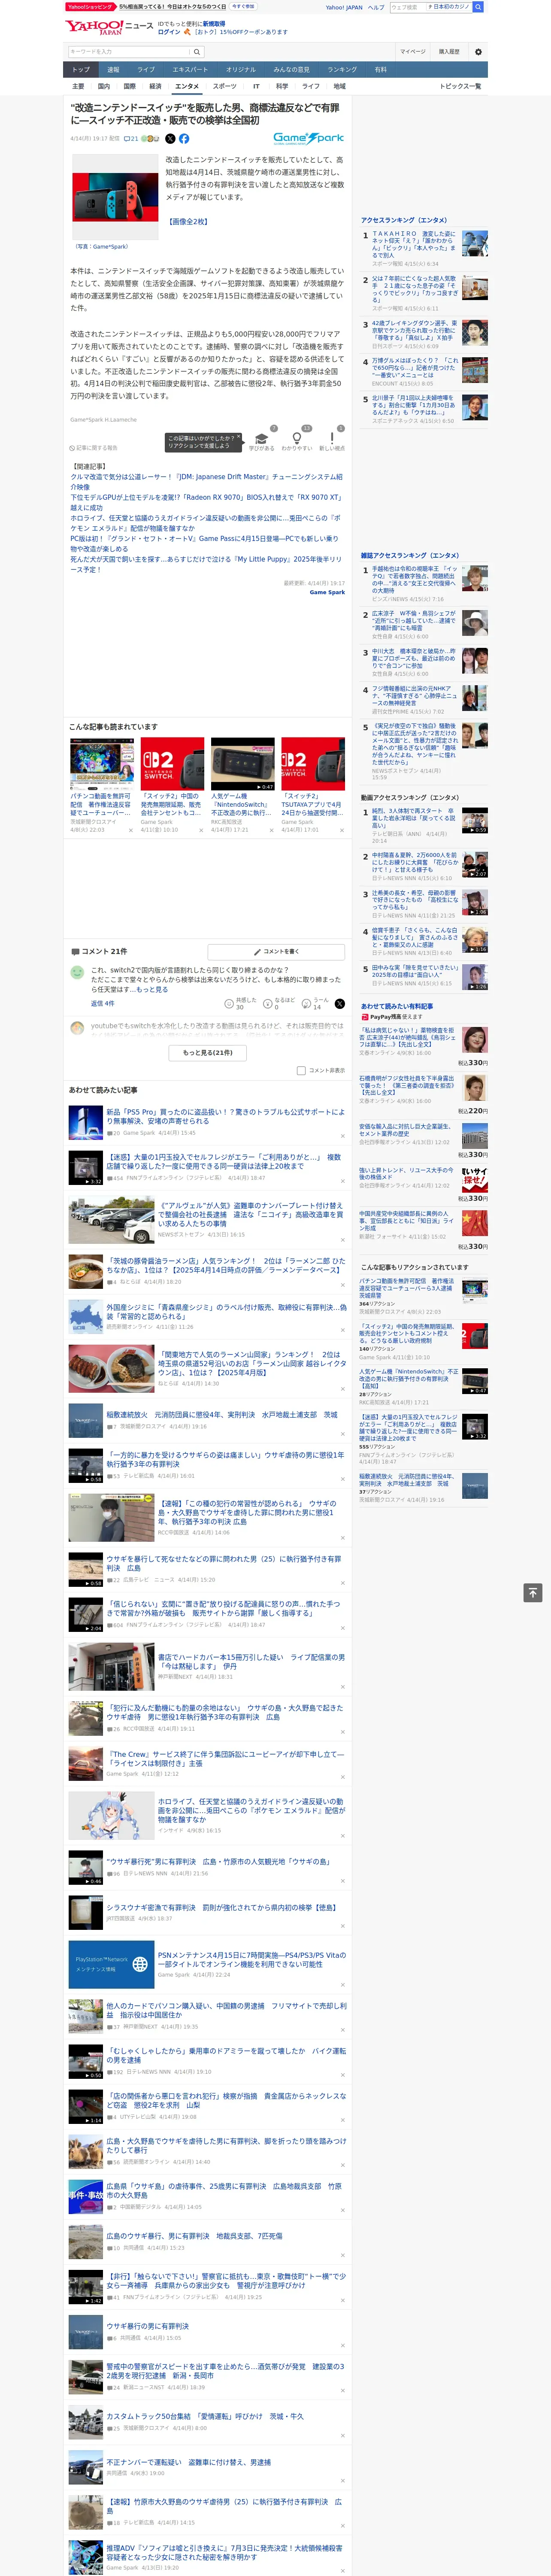This screenshot has width=551, height=2576.
Task: Open PSNメンテナンス4月15日 article
Action: [x=252, y=1959]
